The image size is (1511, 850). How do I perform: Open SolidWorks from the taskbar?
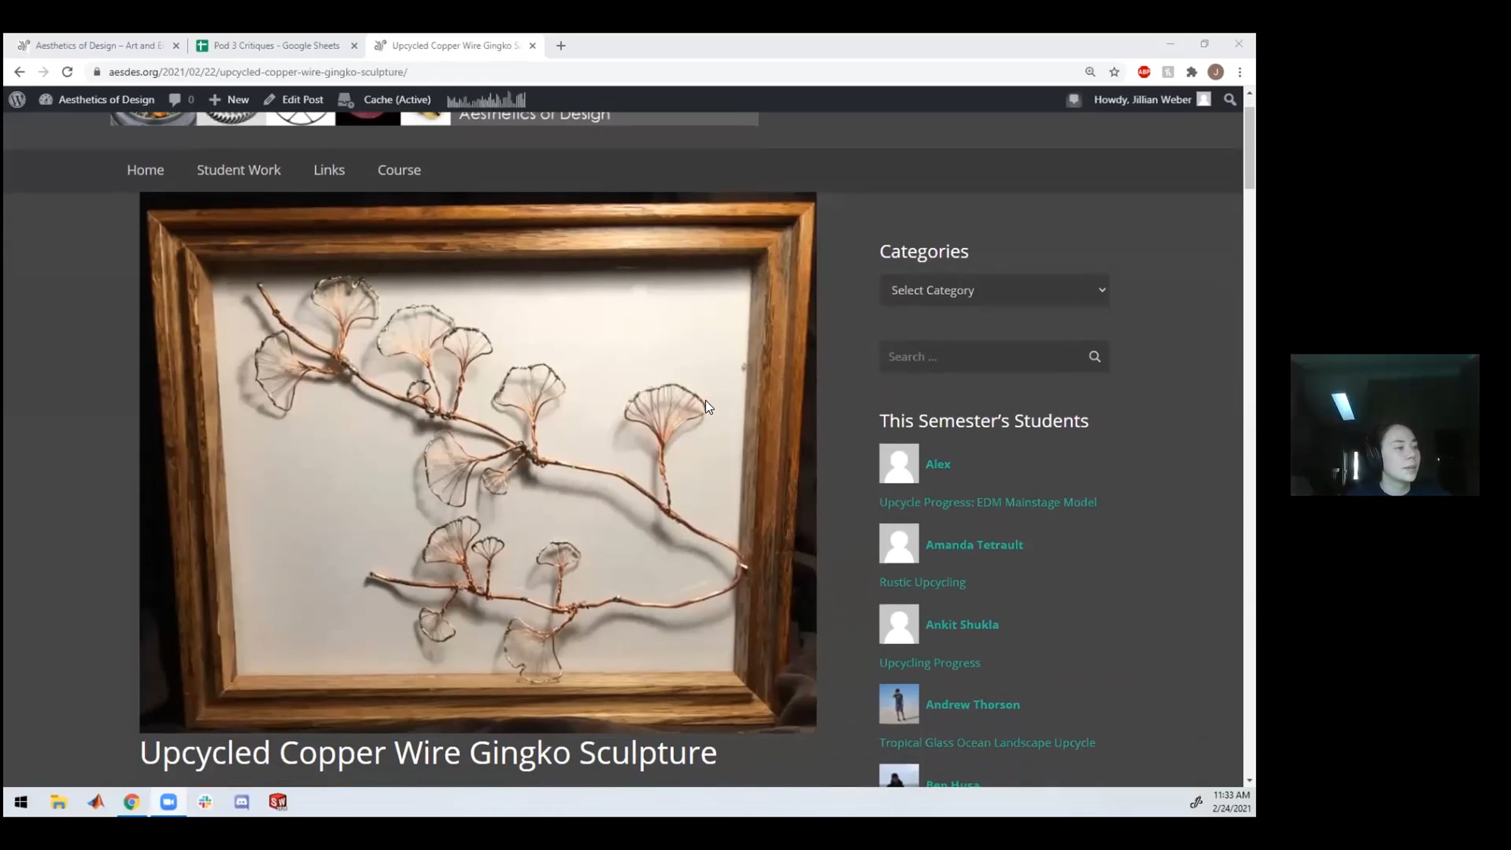[278, 802]
